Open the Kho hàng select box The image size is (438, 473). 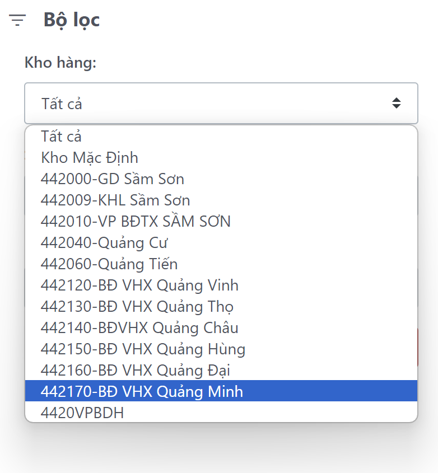(x=221, y=104)
